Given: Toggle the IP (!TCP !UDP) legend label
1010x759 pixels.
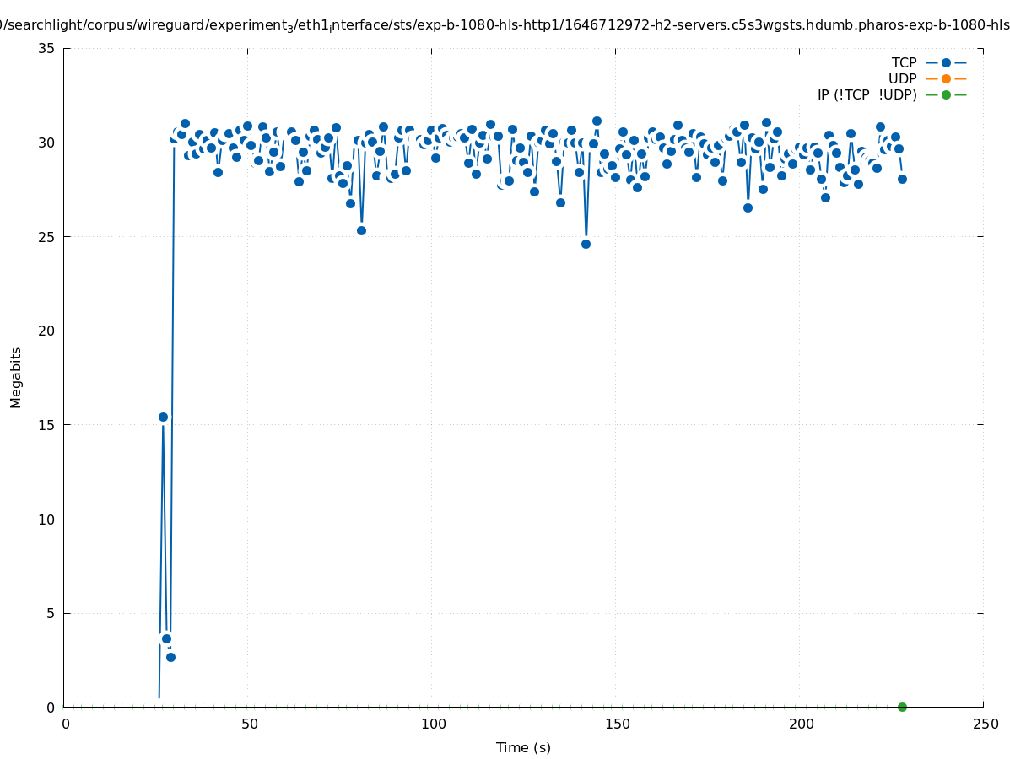Looking at the screenshot, I should [867, 94].
